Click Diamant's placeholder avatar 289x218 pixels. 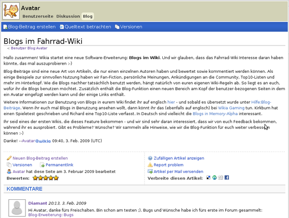pyautogui.click(x=17, y=208)
